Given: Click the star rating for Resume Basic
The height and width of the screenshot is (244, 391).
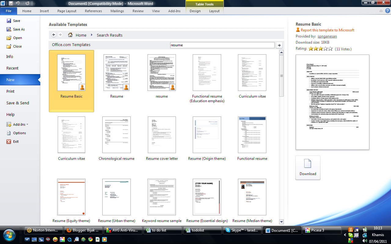Looking at the screenshot, I should tap(320, 48).
